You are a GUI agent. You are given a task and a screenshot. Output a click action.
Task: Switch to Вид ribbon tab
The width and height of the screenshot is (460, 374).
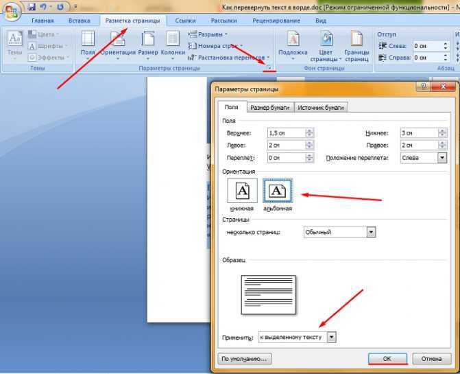pos(321,21)
